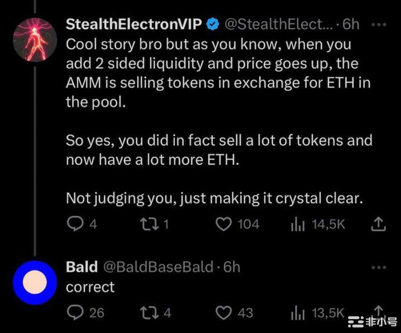This screenshot has width=401, height=333.
Task: Share StealthElectronVIP's tweet
Action: (x=379, y=224)
